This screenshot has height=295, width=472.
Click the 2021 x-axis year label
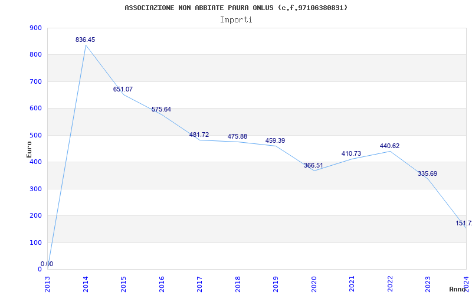click(x=352, y=284)
